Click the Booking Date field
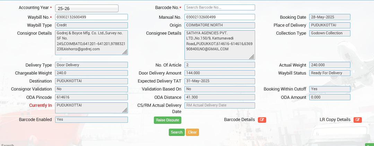374x146 pixels. (330, 17)
